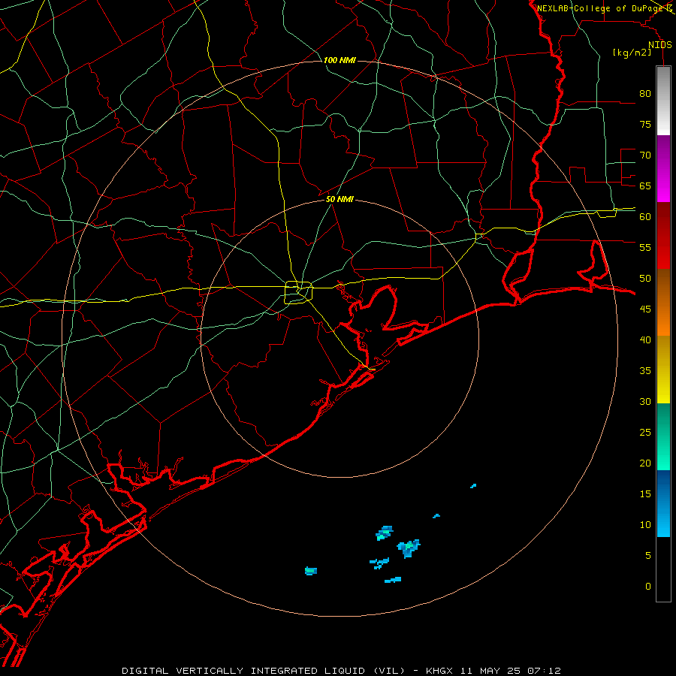Viewport: 676px width, 676px height.
Task: Click the value "60" on the scale
Action: click(x=645, y=217)
